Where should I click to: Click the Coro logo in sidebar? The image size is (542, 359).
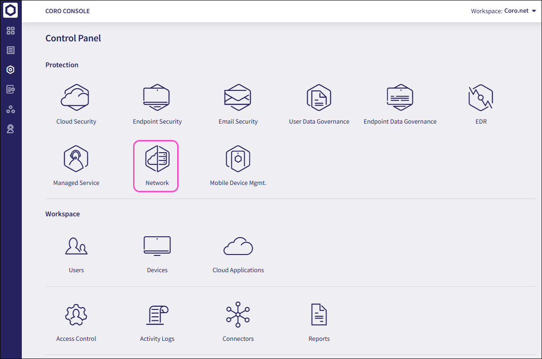pos(10,10)
